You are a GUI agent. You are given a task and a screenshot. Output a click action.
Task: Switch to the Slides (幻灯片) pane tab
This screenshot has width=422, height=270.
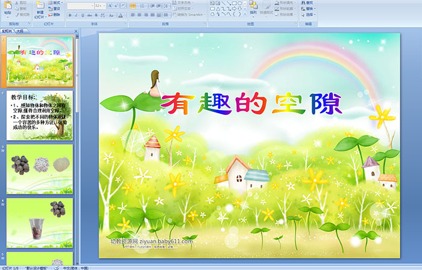(x=7, y=30)
